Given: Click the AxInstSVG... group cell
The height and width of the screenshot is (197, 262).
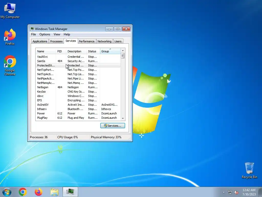Looking at the screenshot, I should (109, 105).
